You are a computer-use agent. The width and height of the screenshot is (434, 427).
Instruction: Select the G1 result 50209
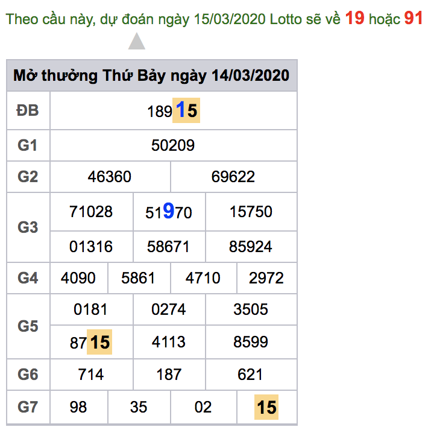[x=173, y=145]
